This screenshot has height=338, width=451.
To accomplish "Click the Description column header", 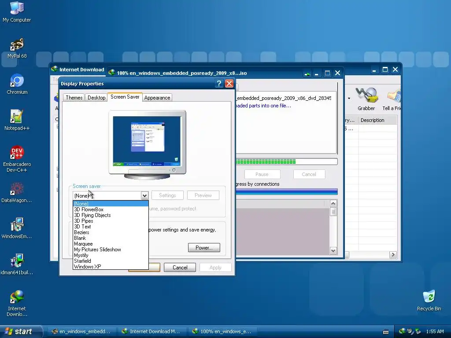I will 378,120.
